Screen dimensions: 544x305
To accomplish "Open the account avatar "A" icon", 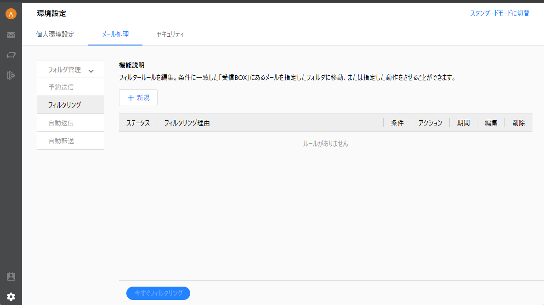I will (11, 14).
